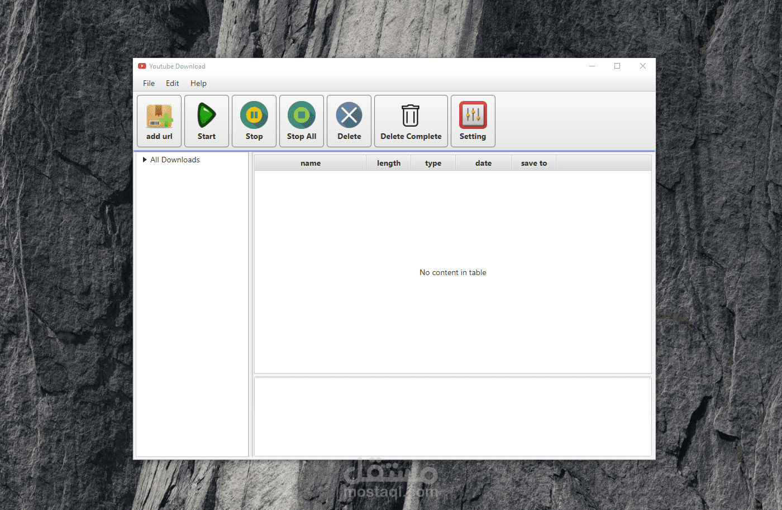Open the File menu
This screenshot has width=782, height=510.
pyautogui.click(x=149, y=83)
